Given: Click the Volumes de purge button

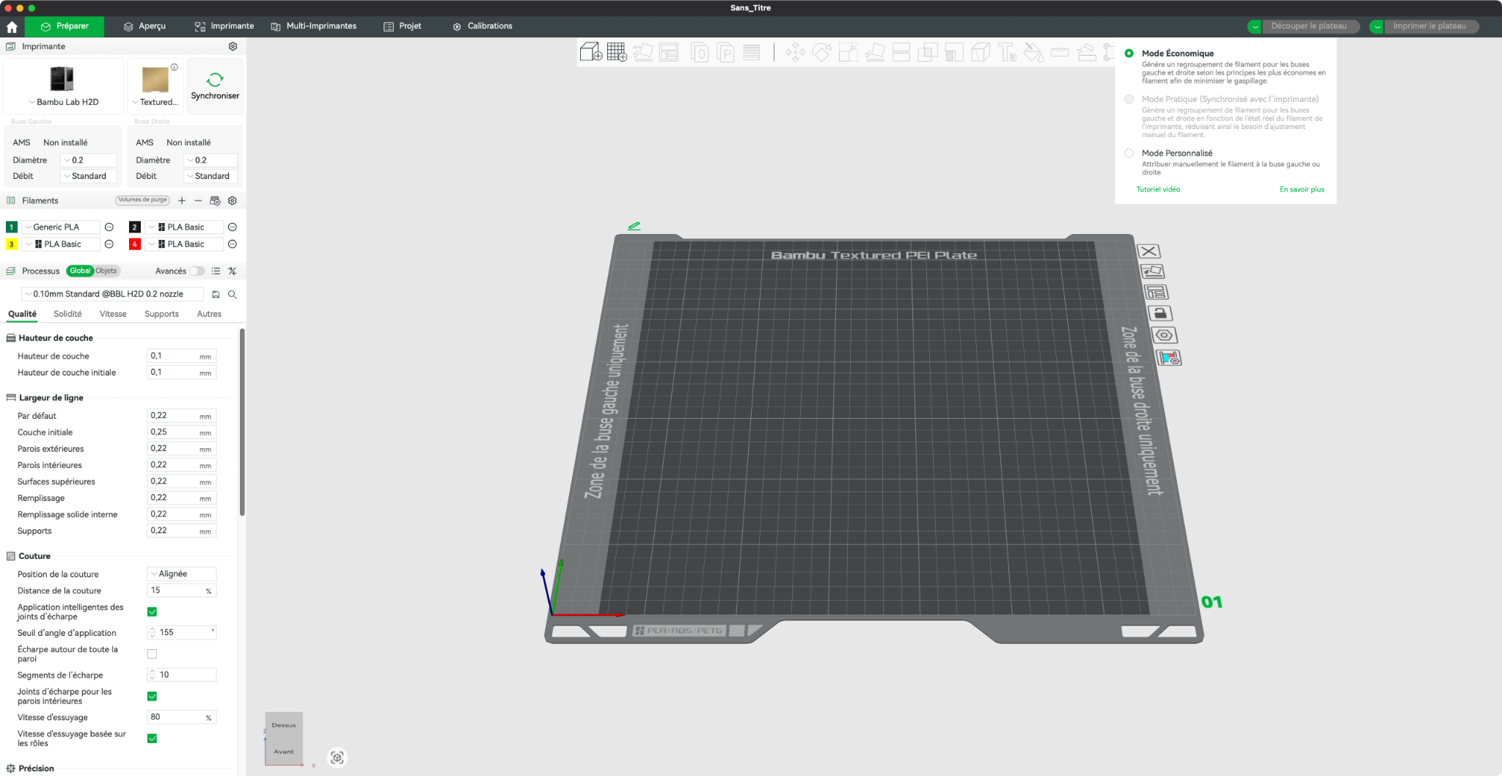Looking at the screenshot, I should (143, 200).
